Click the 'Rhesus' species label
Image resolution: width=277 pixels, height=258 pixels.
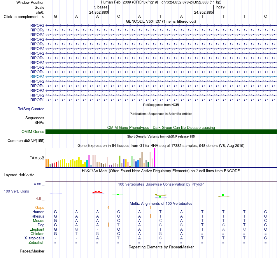click(x=38, y=216)
